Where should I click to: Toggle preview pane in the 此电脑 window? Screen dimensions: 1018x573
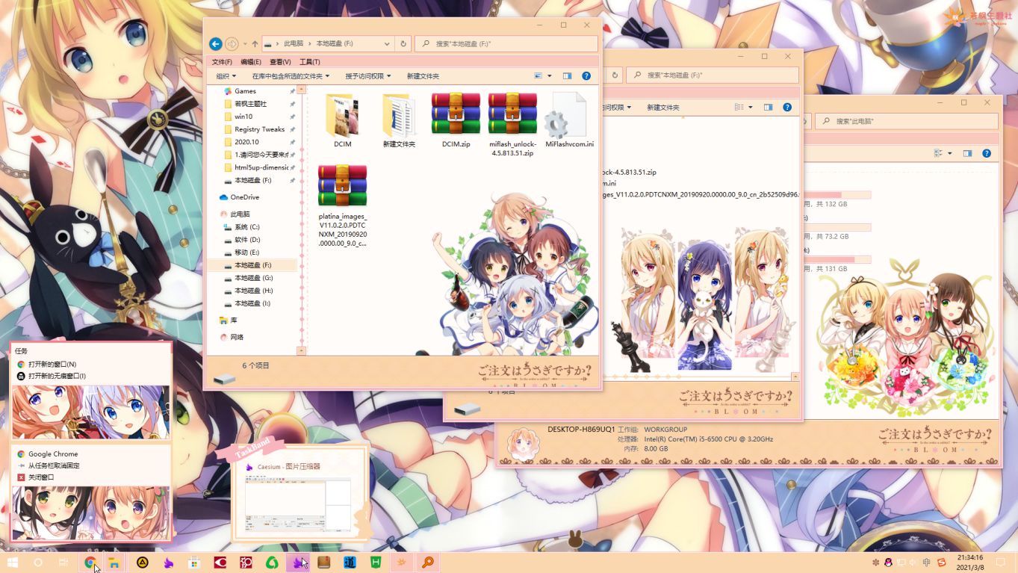(967, 153)
